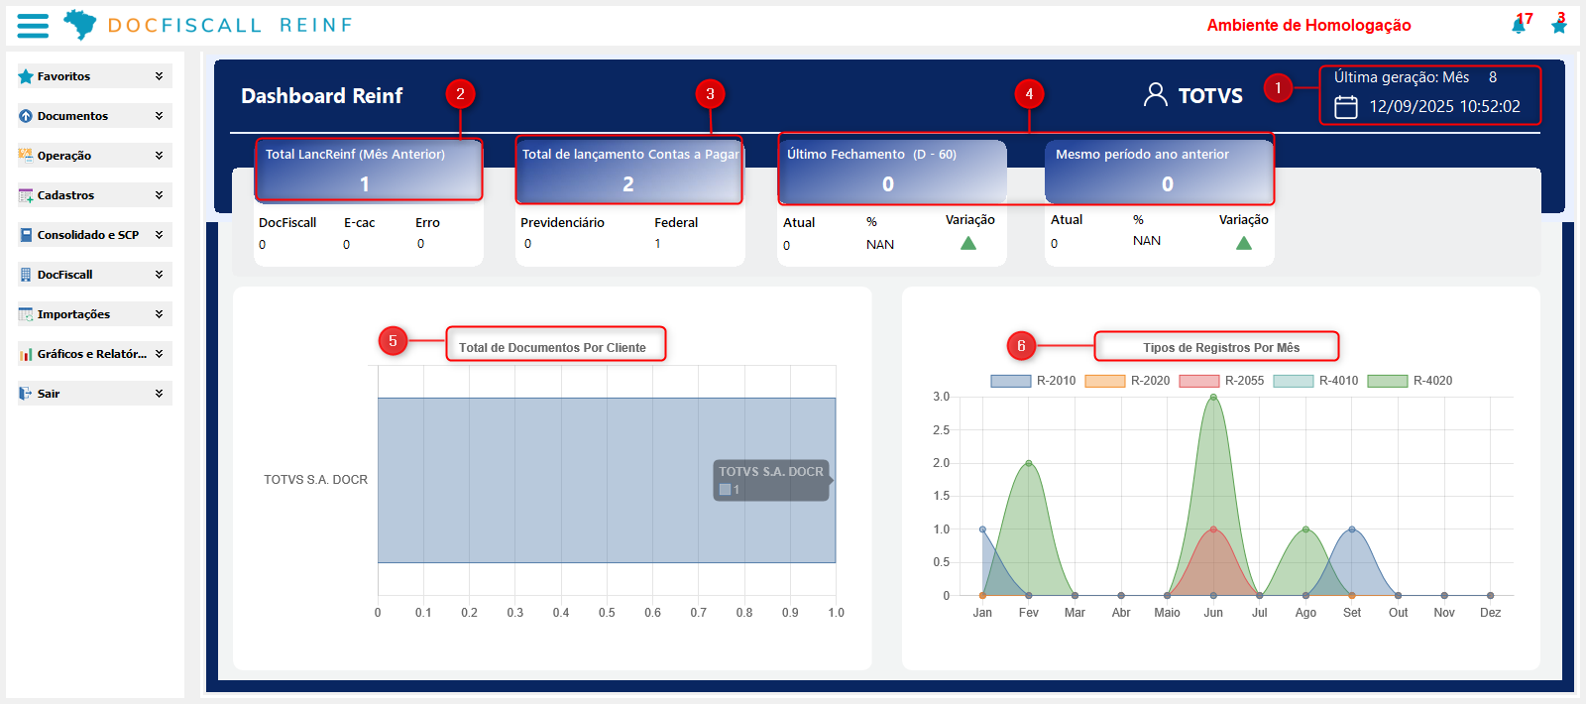Viewport: 1586px width, 704px height.
Task: Toggle the R-4020 legend series
Action: (x=1410, y=381)
